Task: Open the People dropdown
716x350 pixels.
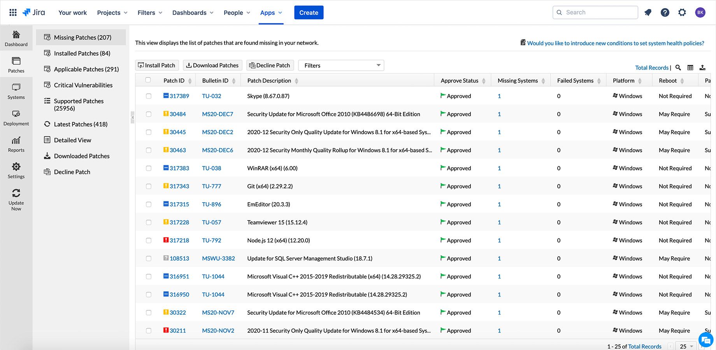Action: point(237,12)
